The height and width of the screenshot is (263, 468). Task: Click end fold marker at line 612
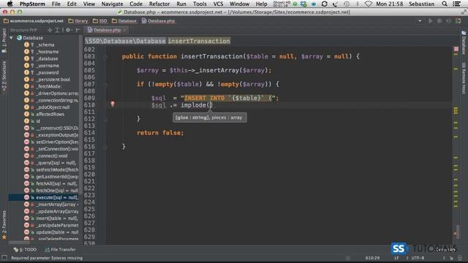pyautogui.click(x=105, y=119)
